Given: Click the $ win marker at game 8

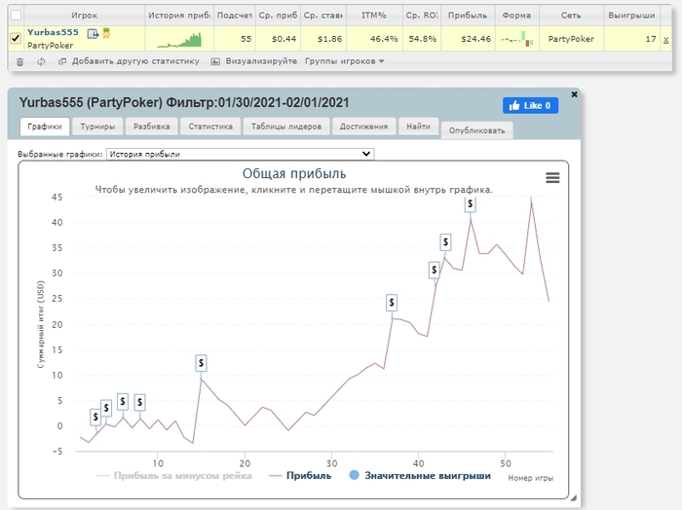Looking at the screenshot, I should pyautogui.click(x=139, y=402).
